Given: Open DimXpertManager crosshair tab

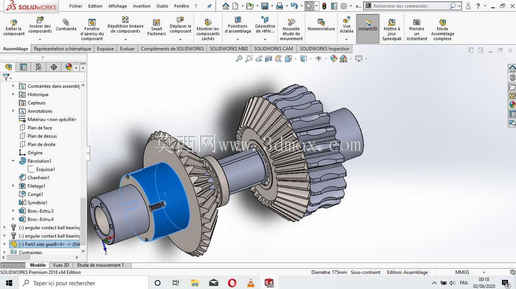Looking at the screenshot, I should (54, 67).
